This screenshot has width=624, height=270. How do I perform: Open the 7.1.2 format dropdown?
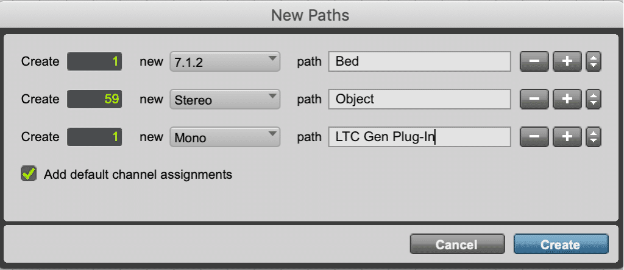[224, 61]
